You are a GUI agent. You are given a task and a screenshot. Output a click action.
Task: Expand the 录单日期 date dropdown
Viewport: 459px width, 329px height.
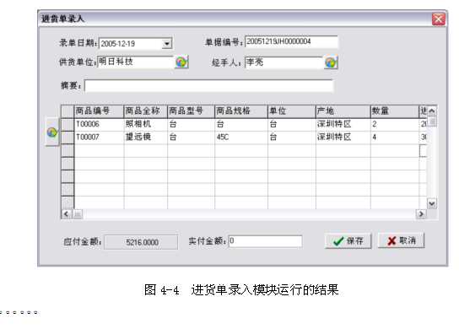point(166,44)
